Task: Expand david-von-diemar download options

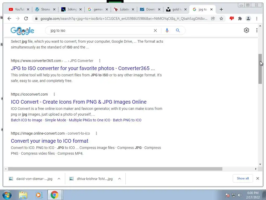Action: 59,179
